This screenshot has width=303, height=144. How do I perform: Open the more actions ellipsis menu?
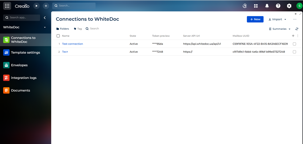[x=295, y=19]
